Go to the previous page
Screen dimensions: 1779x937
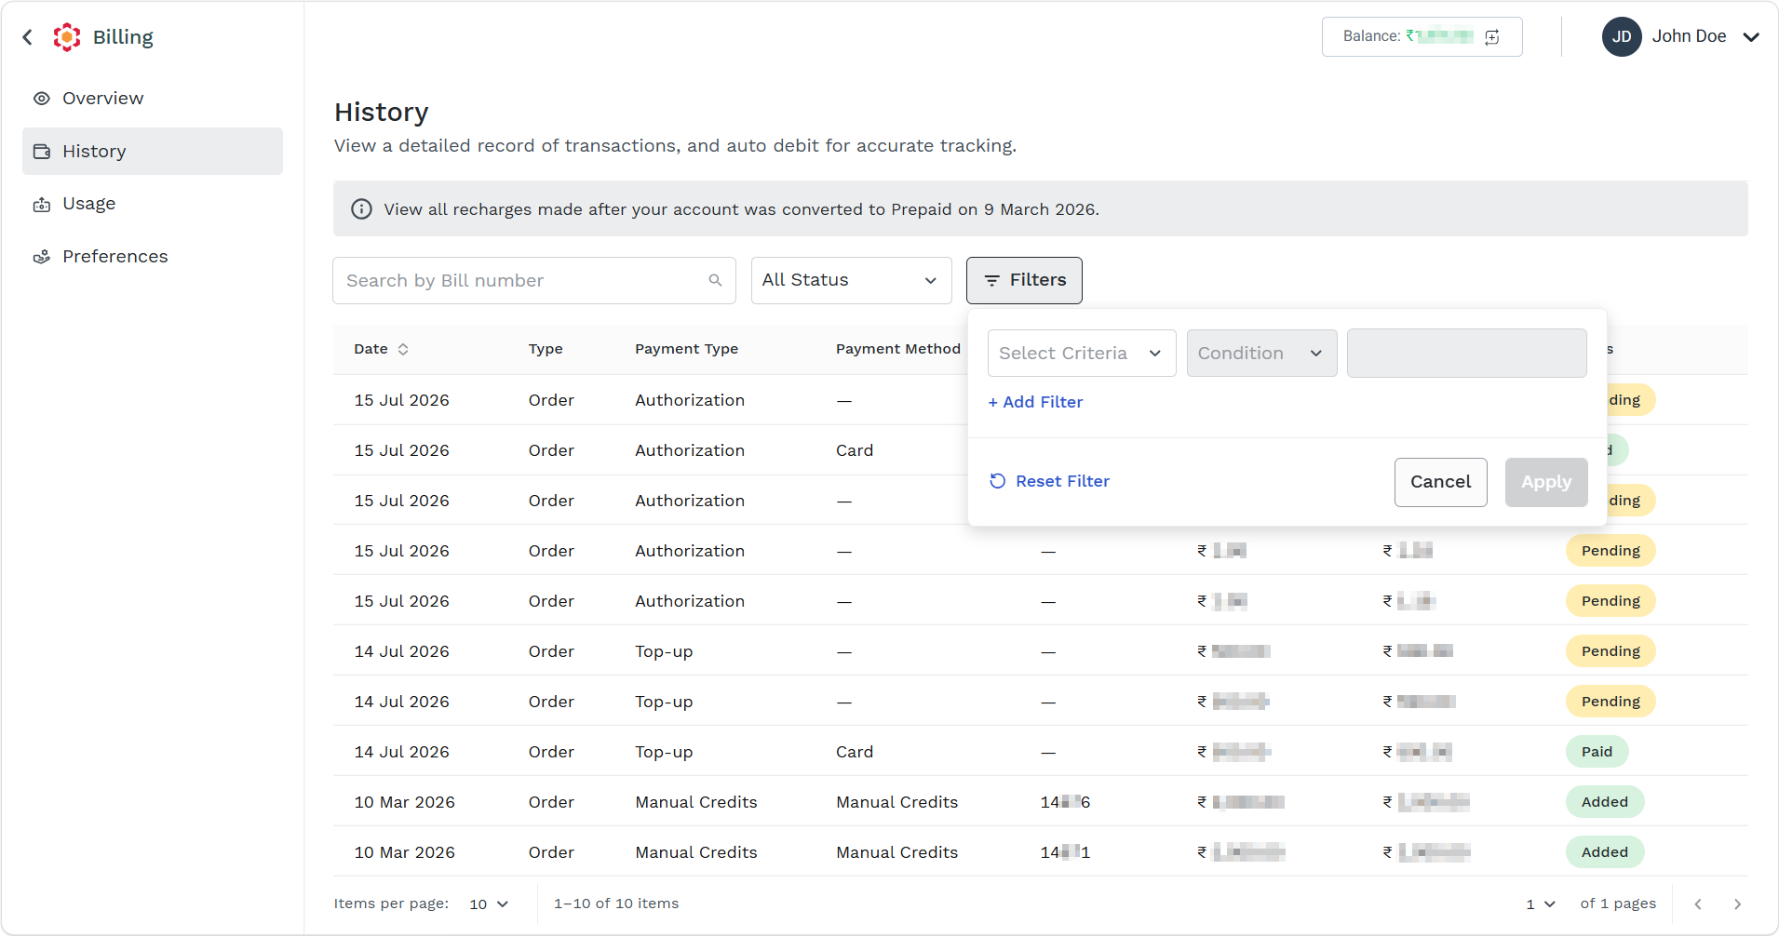pyautogui.click(x=1698, y=904)
